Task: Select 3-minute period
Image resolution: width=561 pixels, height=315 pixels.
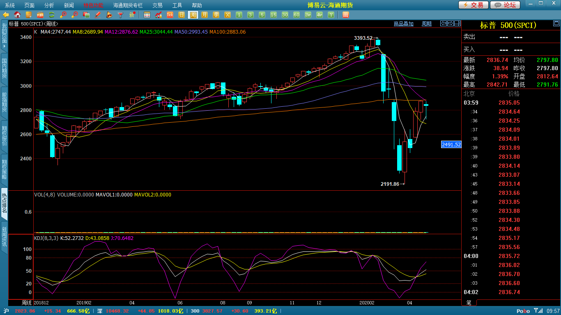Action: pos(251,15)
